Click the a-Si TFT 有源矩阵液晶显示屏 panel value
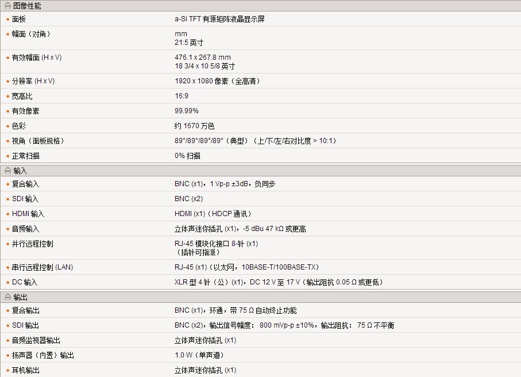 pos(219,19)
